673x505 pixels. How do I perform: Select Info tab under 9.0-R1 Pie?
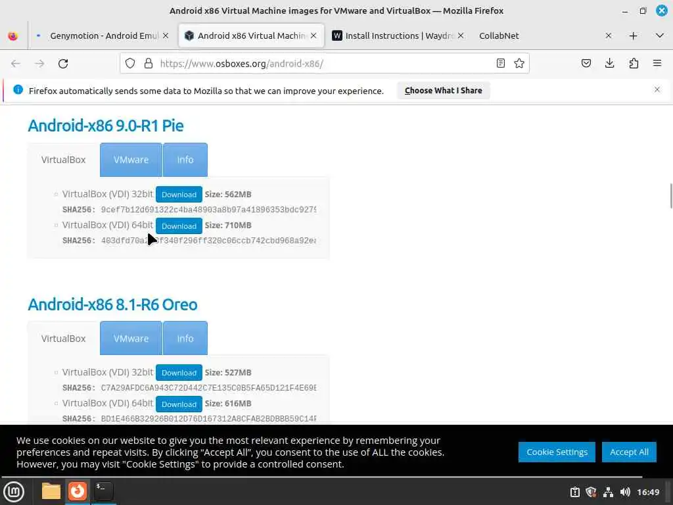(185, 160)
